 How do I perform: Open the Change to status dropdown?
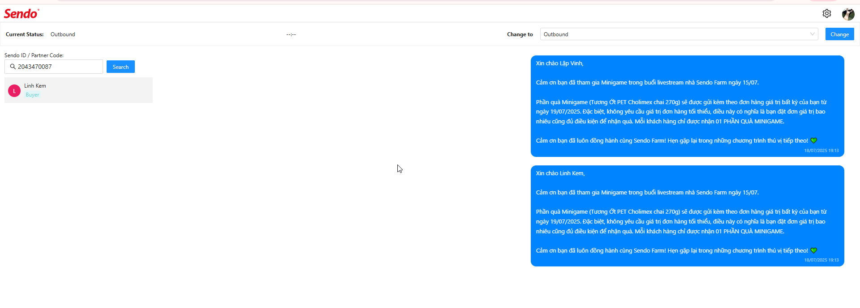tap(679, 34)
